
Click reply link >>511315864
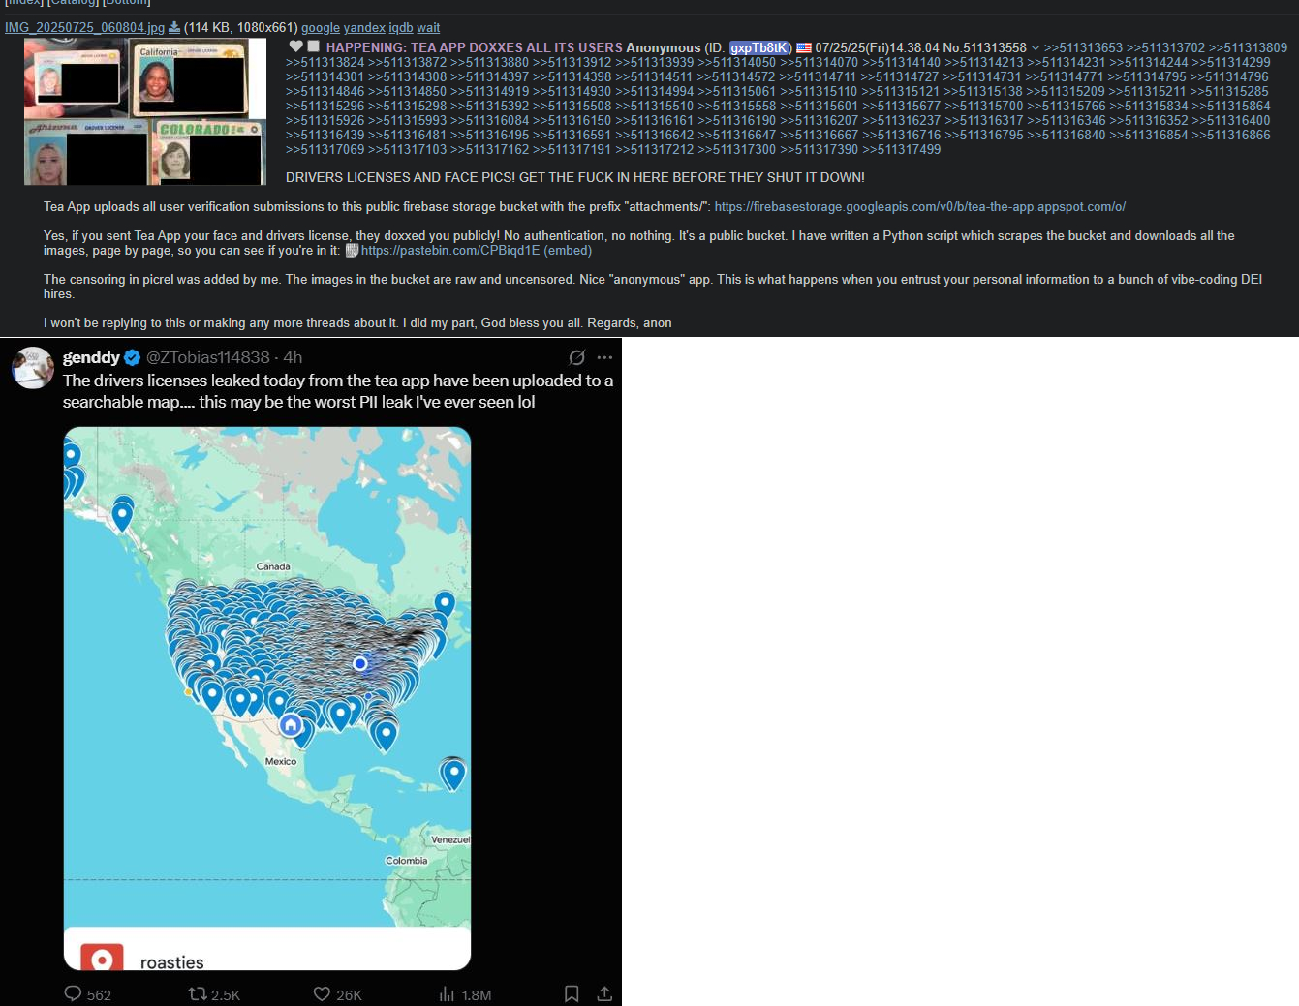point(1230,106)
